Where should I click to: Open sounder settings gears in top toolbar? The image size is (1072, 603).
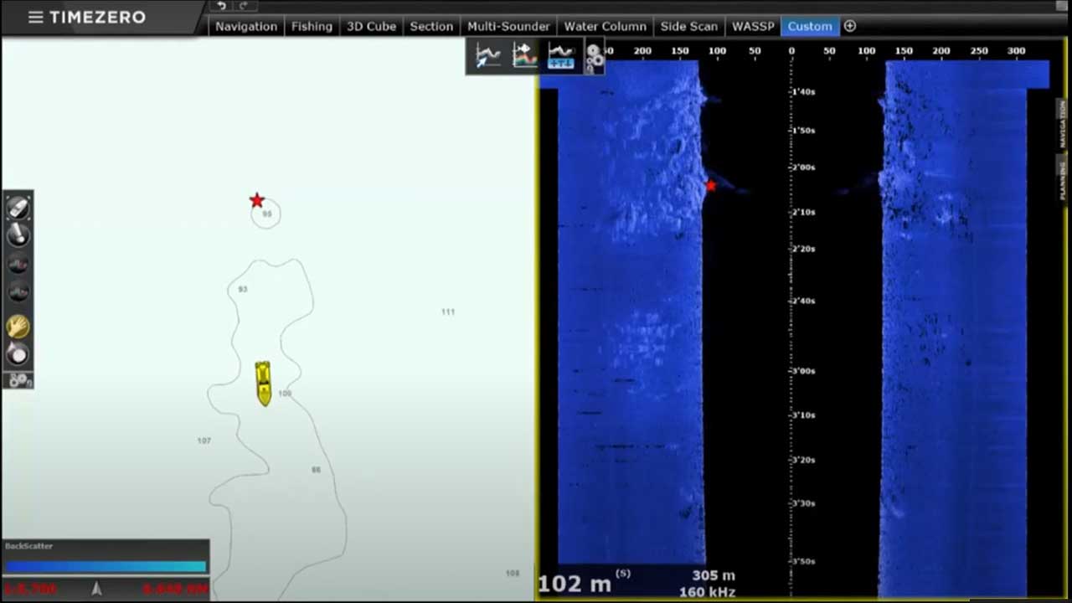tap(594, 57)
